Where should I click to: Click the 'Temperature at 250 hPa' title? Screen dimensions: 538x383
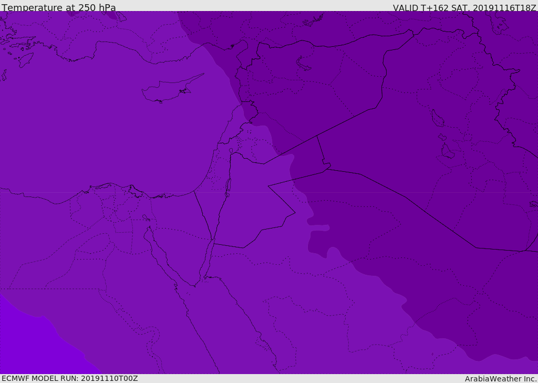click(59, 7)
